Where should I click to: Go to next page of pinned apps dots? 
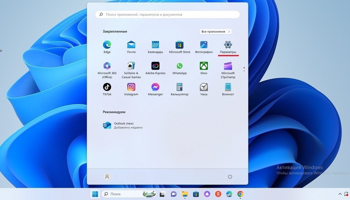click(244, 69)
